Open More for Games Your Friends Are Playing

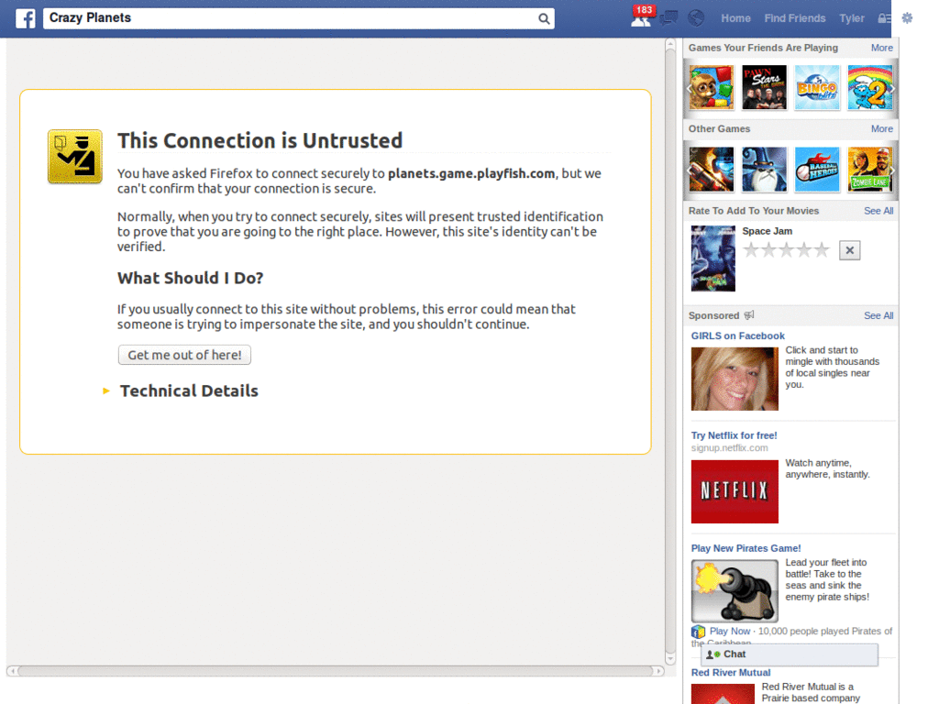click(x=881, y=48)
